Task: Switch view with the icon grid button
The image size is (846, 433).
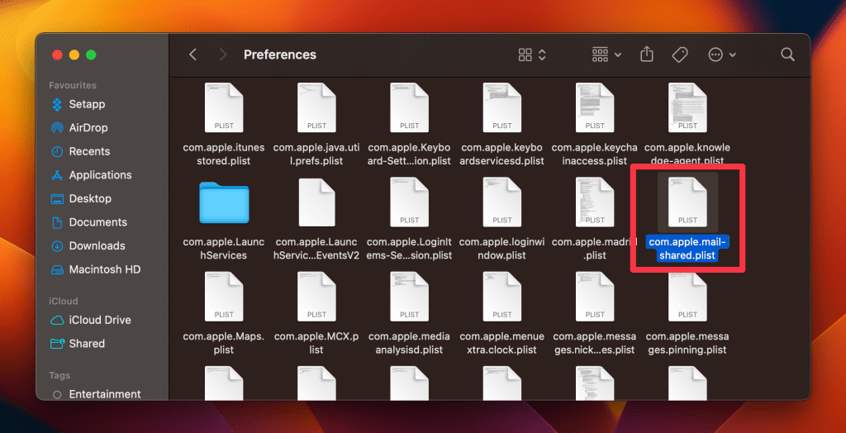Action: coord(532,55)
